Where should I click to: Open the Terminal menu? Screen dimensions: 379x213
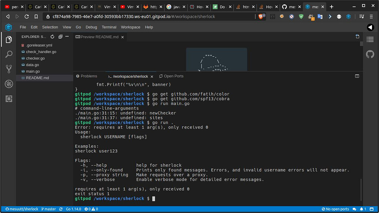coord(109,27)
